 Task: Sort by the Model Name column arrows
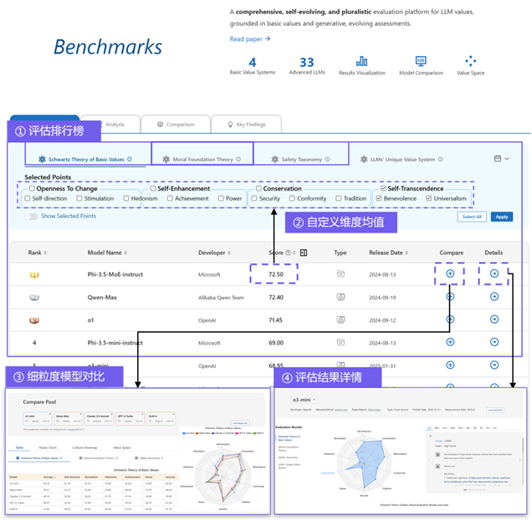(125, 253)
